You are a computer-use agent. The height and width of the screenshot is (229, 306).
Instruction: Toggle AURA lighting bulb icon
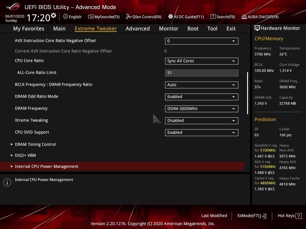244,17
